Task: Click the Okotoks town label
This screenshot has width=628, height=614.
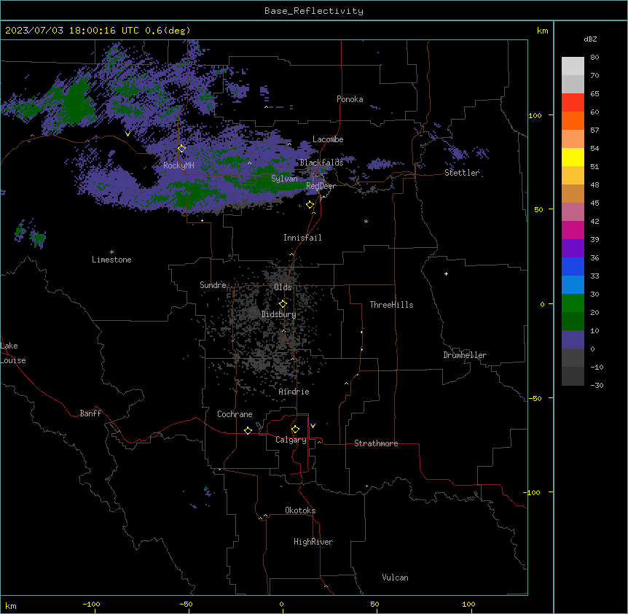Action: pyautogui.click(x=300, y=510)
